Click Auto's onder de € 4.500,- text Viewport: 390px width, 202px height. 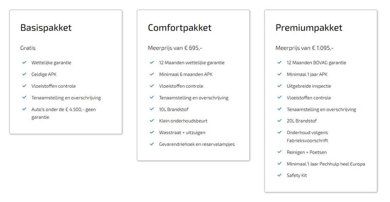[63, 110]
